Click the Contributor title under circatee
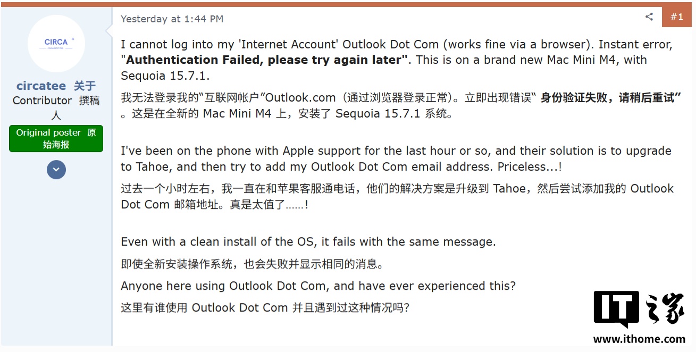Viewport: 696px width, 352px height. tap(42, 100)
